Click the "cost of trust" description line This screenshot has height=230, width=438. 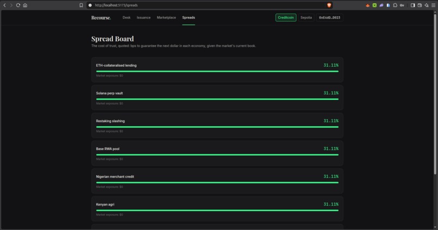click(x=173, y=46)
